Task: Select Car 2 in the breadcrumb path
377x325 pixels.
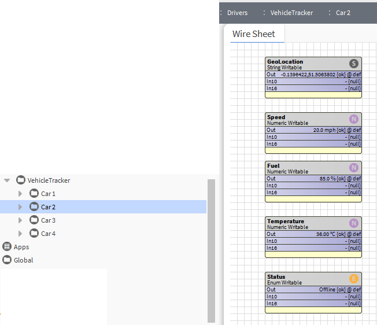Action: pos(343,13)
